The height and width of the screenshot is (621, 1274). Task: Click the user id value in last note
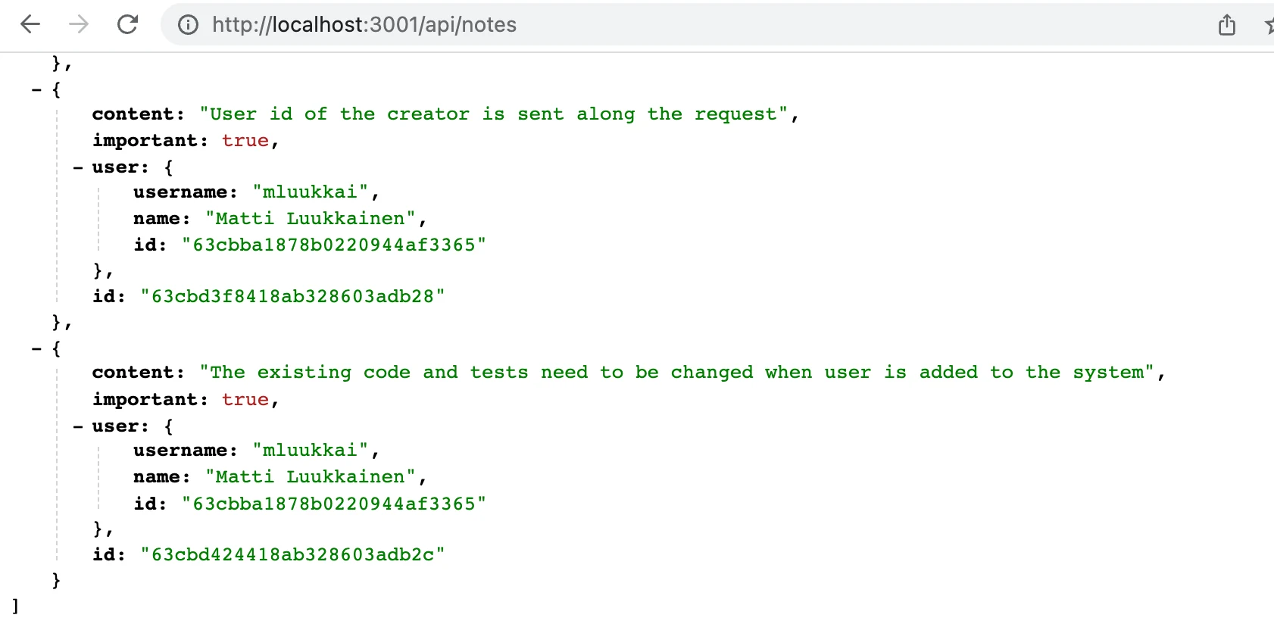point(333,504)
